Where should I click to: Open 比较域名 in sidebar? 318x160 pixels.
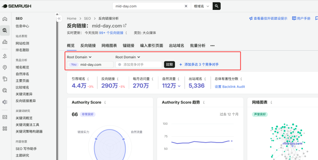(x=22, y=87)
